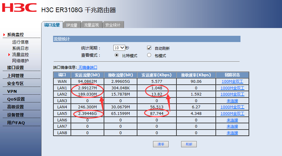Select the 端口流量 tab
The image size is (282, 156).
pyautogui.click(x=52, y=25)
